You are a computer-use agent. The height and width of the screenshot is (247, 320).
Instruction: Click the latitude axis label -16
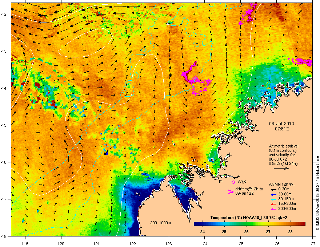coord(4,162)
